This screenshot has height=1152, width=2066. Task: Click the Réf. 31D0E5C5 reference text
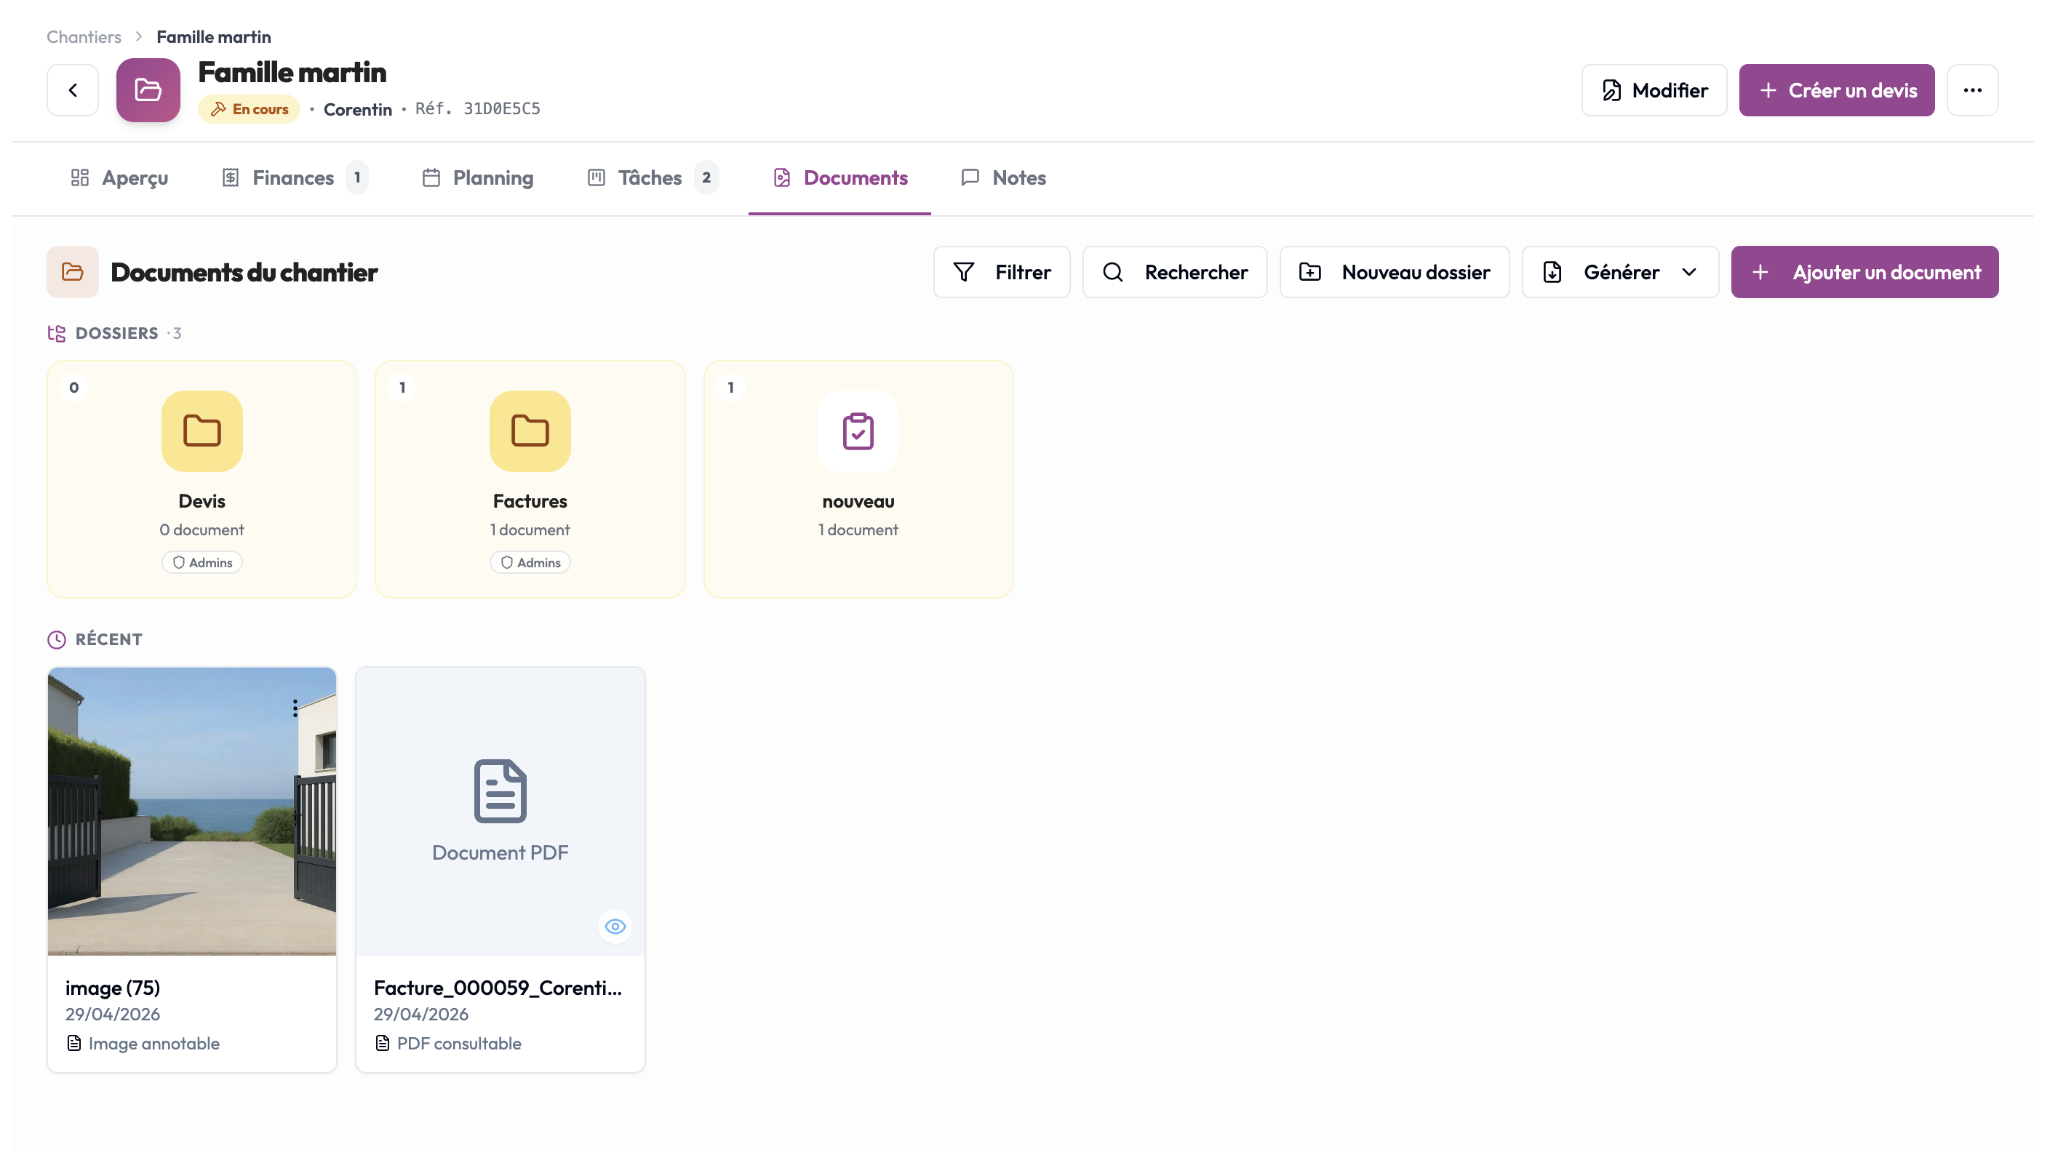click(x=478, y=109)
